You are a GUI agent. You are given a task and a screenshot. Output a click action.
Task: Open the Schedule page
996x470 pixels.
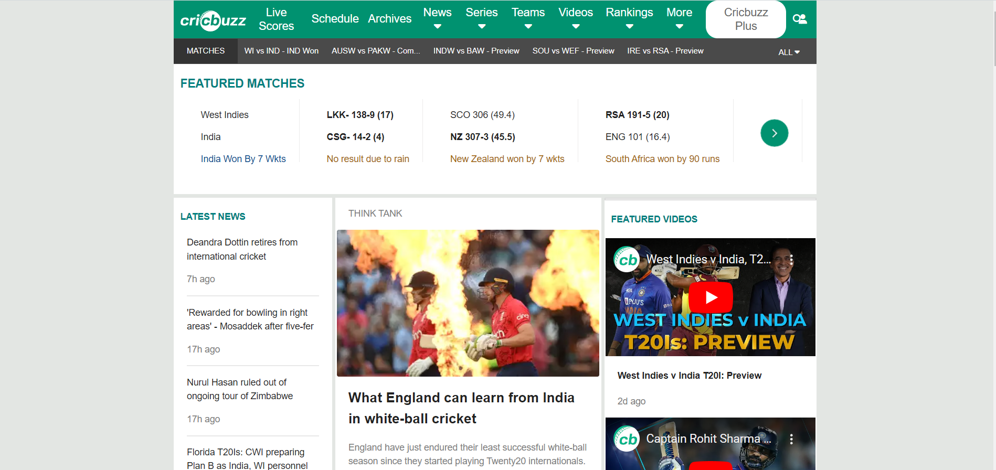[335, 19]
